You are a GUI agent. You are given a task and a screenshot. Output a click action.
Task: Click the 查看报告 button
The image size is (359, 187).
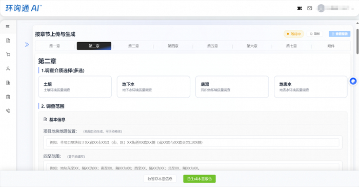coord(340,34)
